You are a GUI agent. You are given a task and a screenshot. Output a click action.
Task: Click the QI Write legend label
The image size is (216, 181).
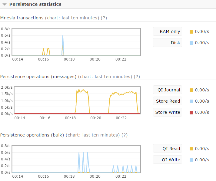(167, 160)
